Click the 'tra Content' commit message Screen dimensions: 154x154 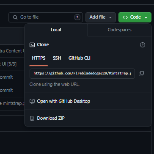point(12,51)
